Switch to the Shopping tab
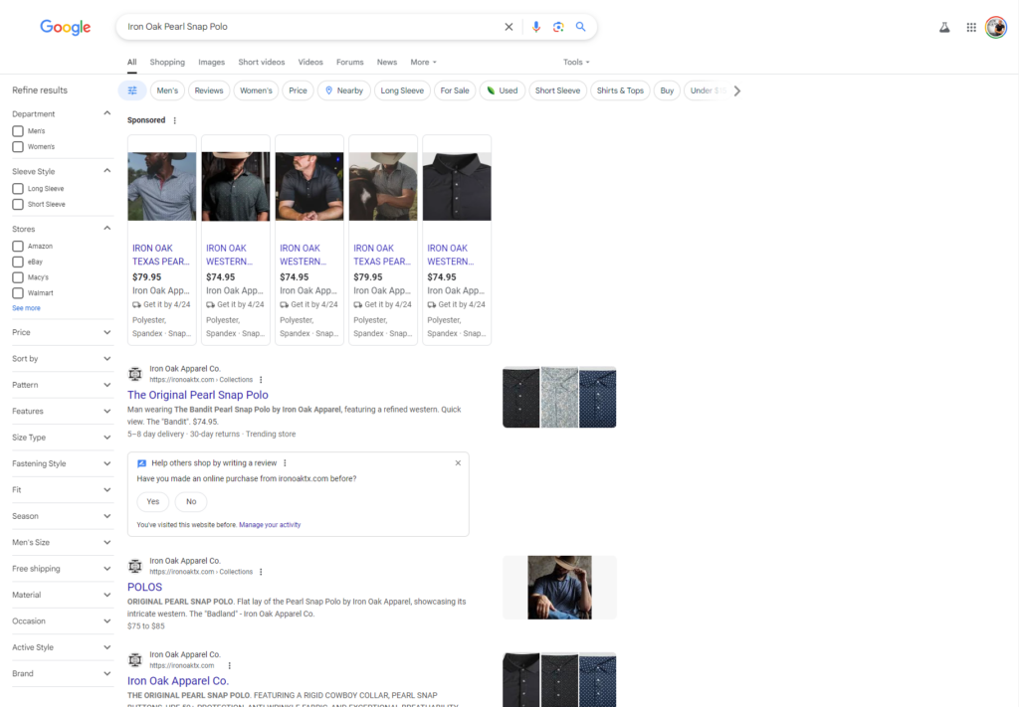 pos(167,63)
